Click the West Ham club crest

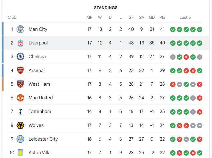(x=20, y=84)
